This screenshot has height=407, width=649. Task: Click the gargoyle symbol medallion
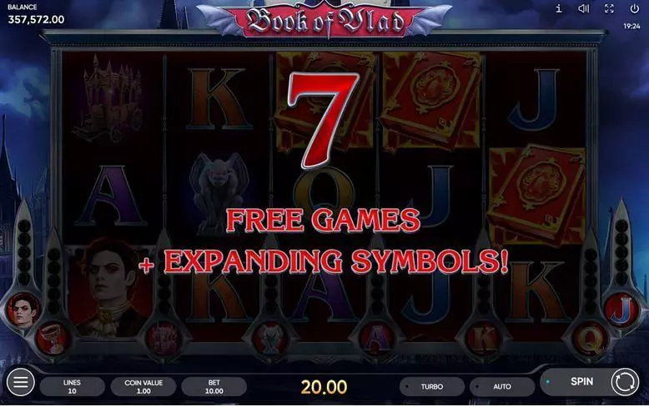point(270,339)
